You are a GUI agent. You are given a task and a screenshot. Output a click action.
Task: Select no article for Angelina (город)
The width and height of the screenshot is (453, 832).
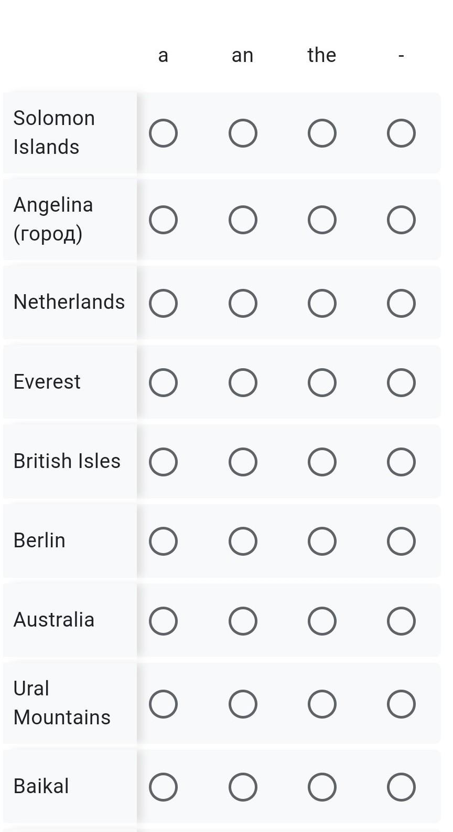coord(401,220)
